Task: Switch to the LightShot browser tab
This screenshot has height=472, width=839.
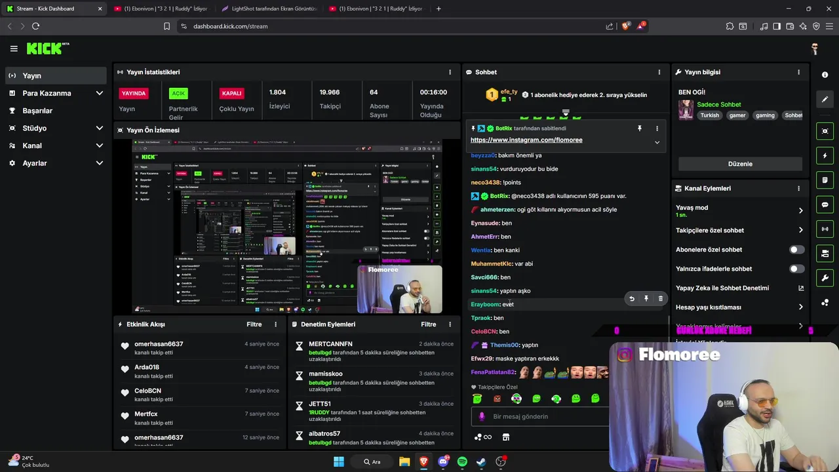Action: coord(269,9)
